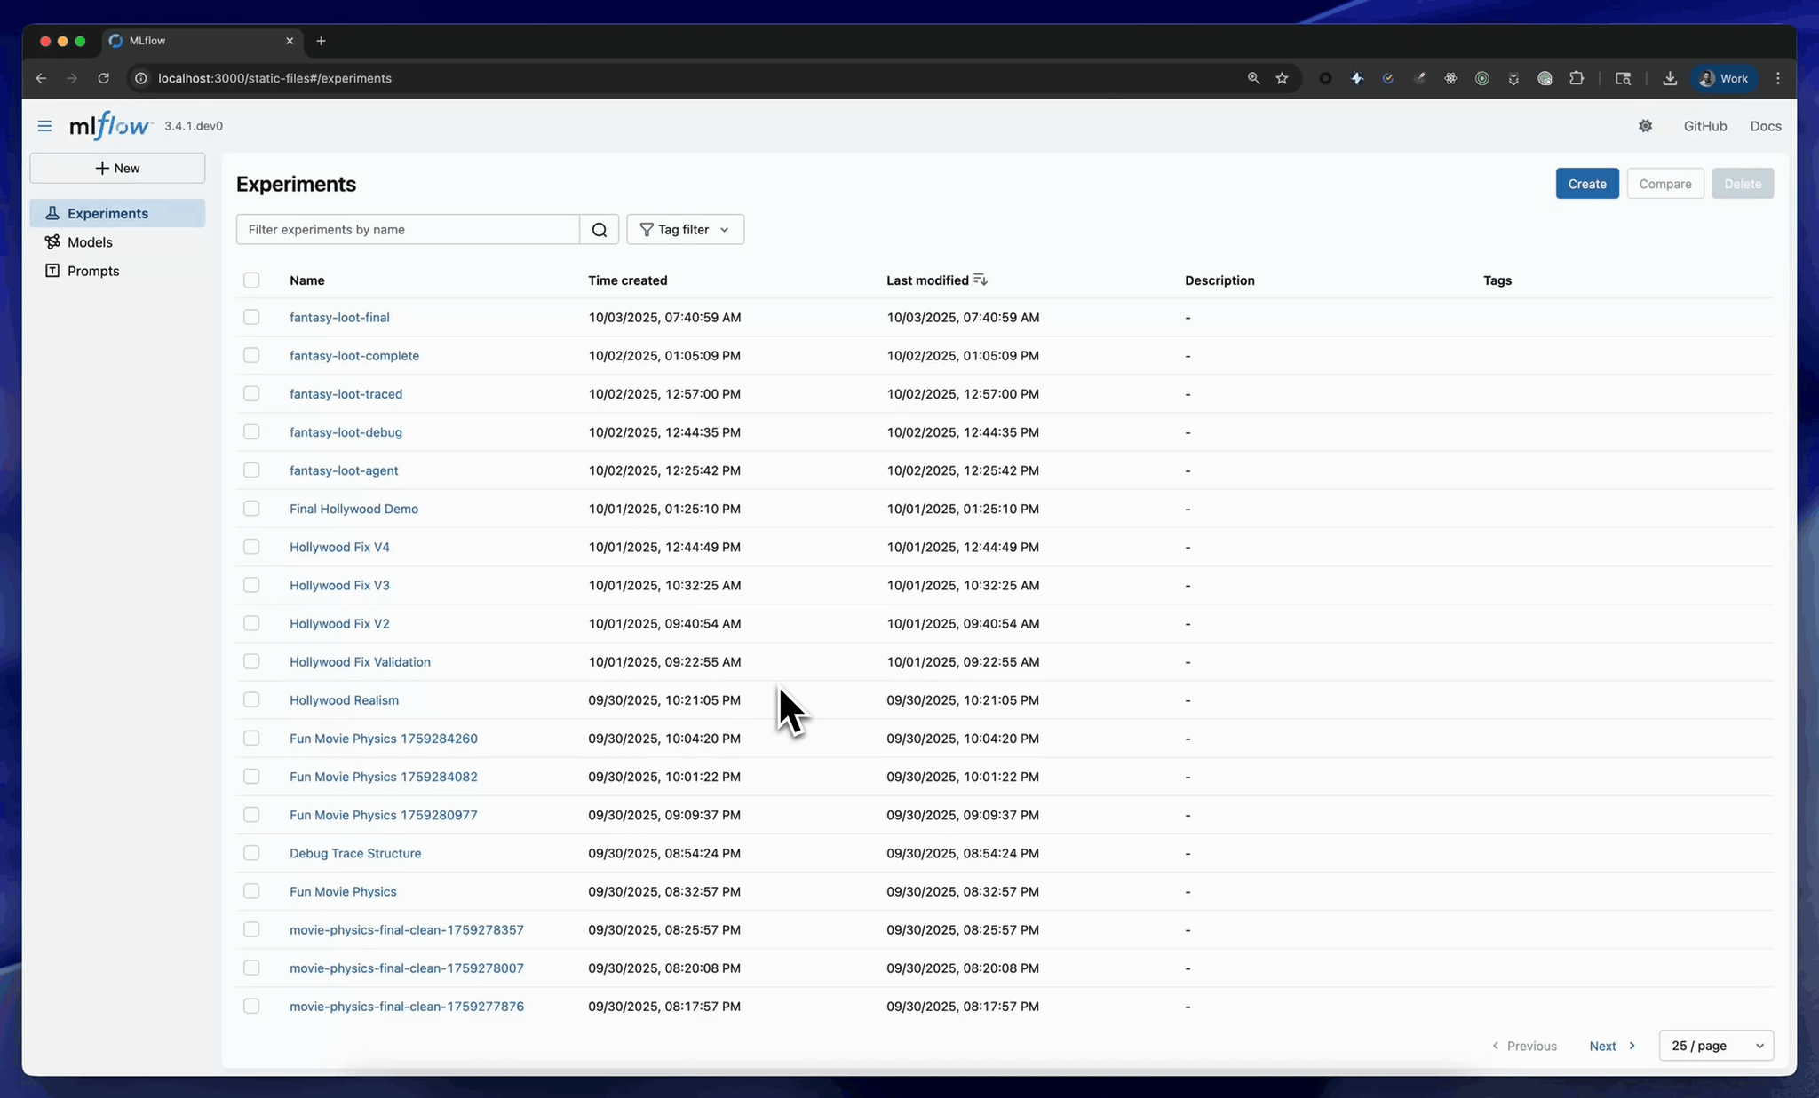
Task: Toggle the select-all checkbox in the table header
Action: coord(251,280)
